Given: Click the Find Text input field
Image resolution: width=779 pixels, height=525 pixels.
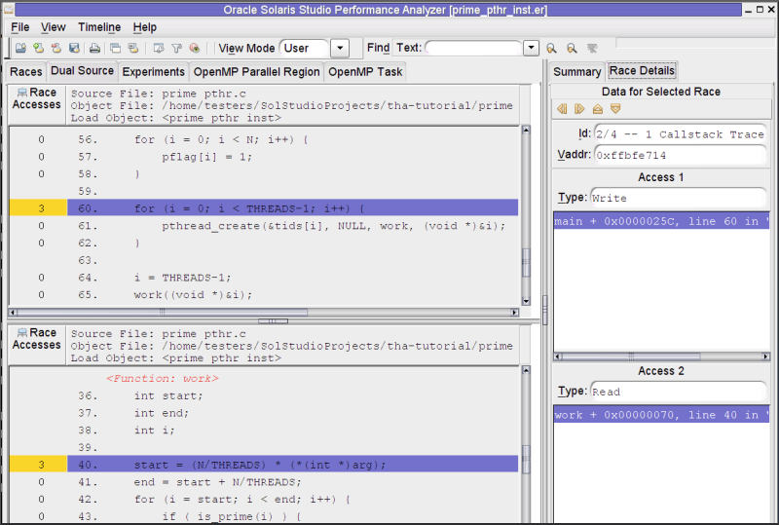Looking at the screenshot, I should click(x=473, y=49).
